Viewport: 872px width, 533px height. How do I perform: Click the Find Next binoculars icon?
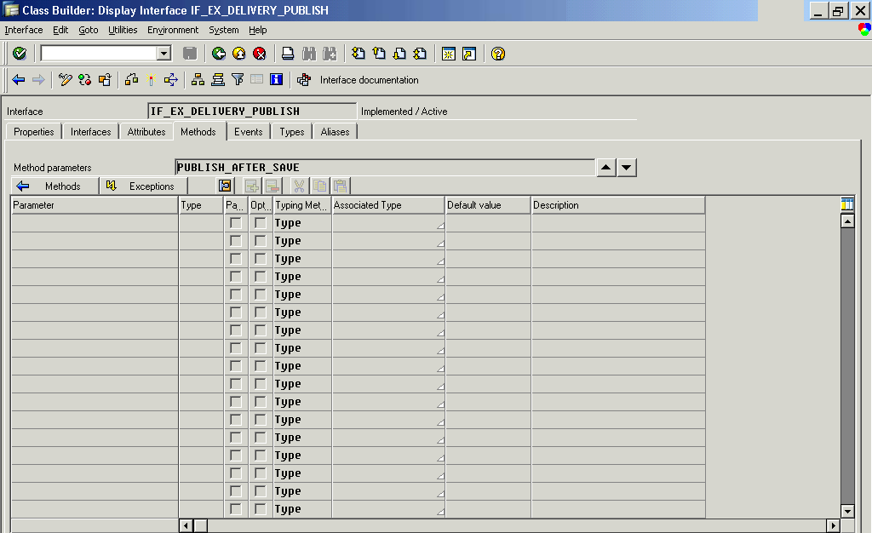330,54
